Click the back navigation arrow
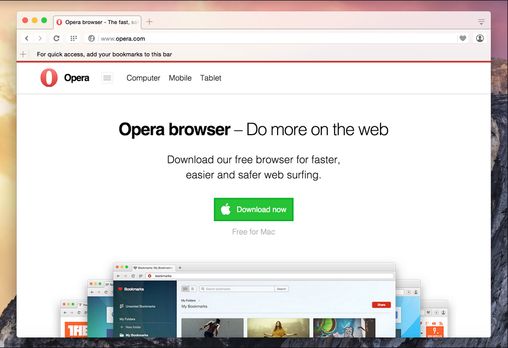 click(x=26, y=38)
